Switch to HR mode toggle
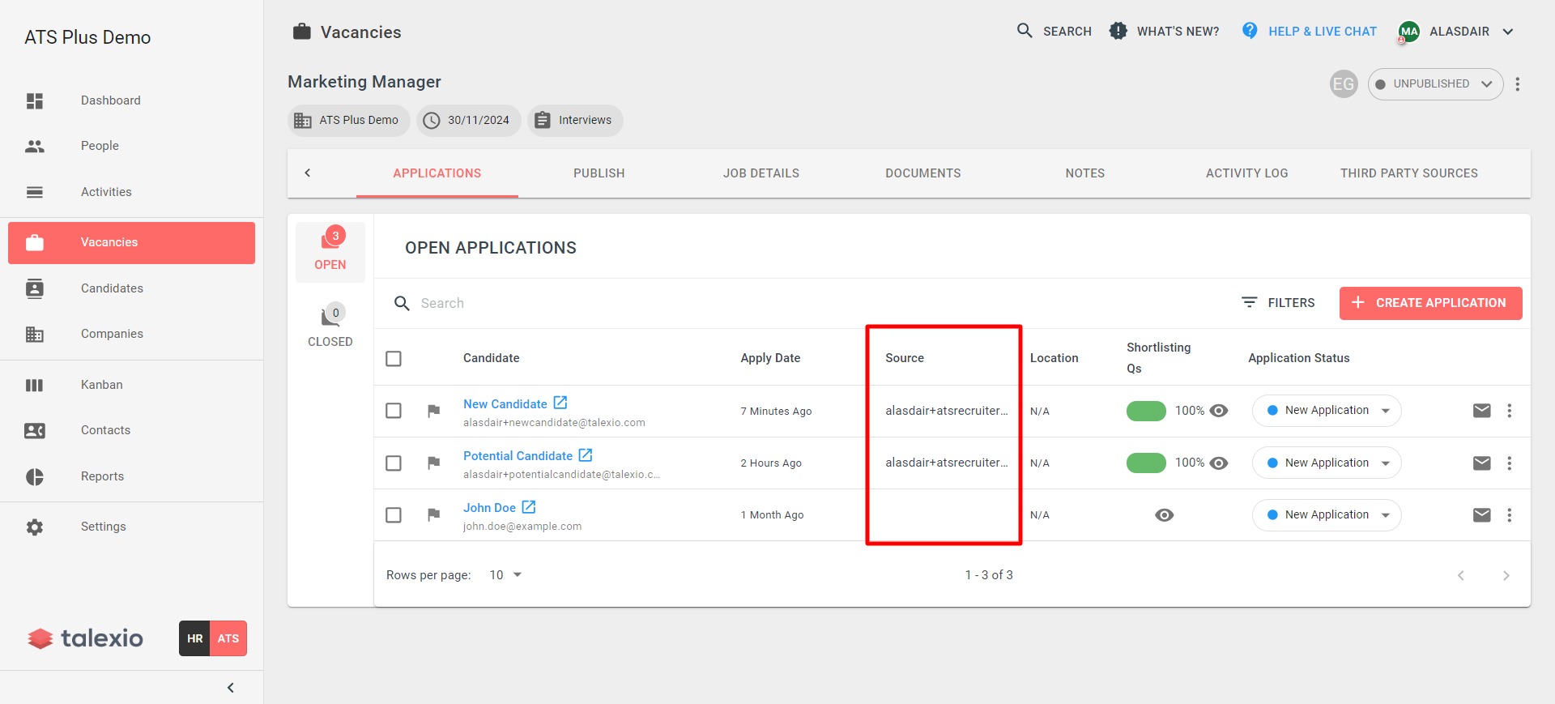The image size is (1555, 704). pos(194,638)
